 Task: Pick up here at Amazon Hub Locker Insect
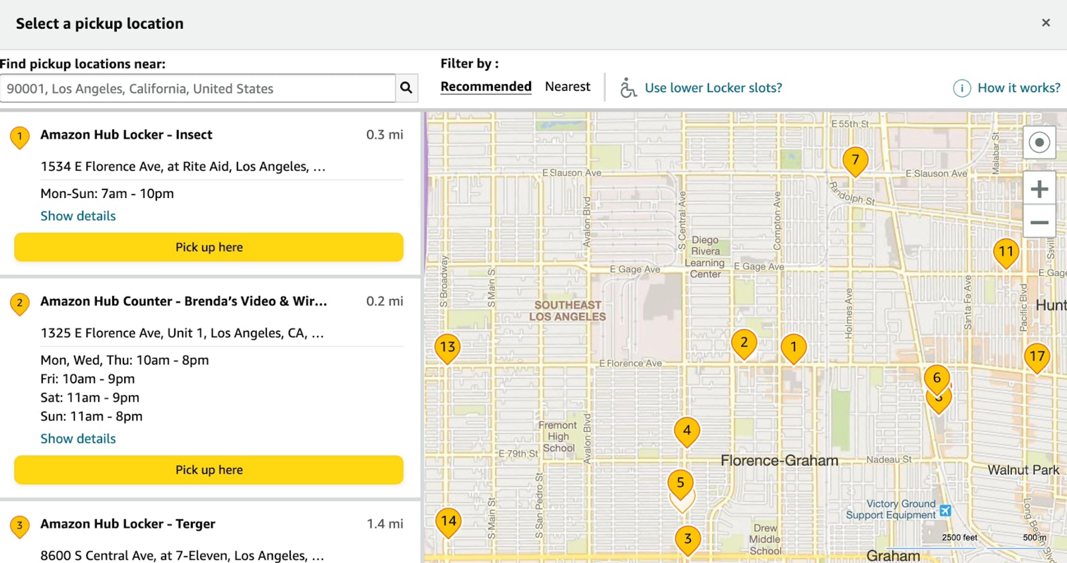(209, 247)
